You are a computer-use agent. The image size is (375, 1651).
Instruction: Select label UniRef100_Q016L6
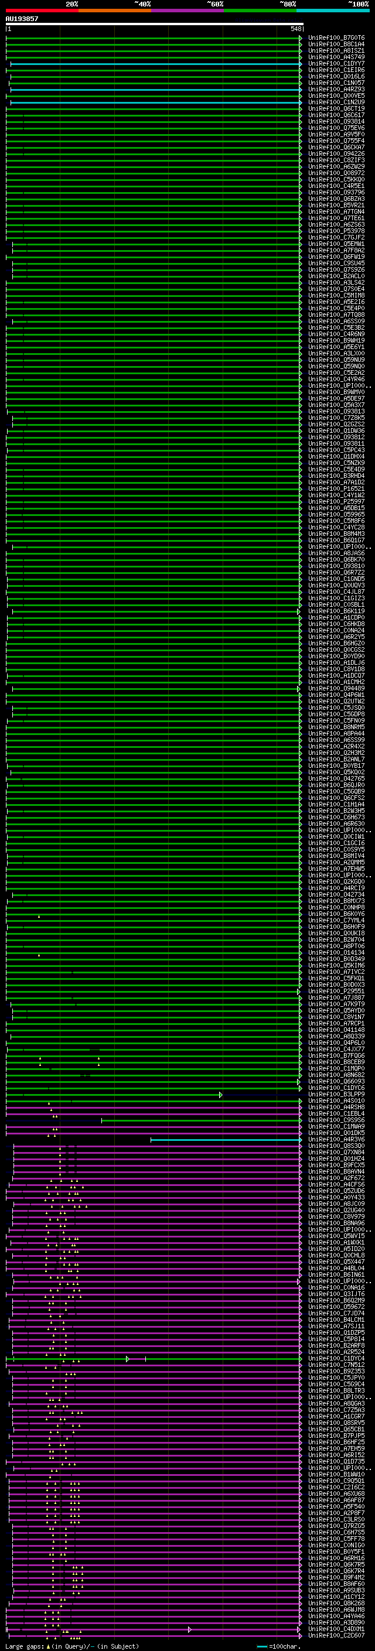[336, 76]
